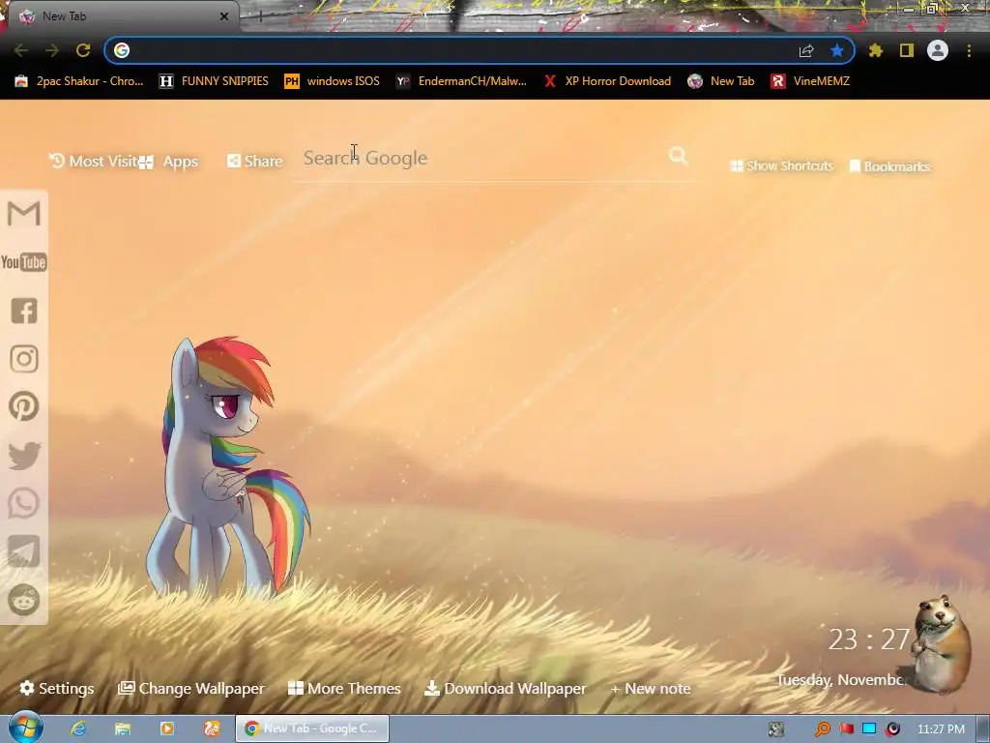The width and height of the screenshot is (990, 743).
Task: Open YouTube sidebar shortcut
Action: 24,262
